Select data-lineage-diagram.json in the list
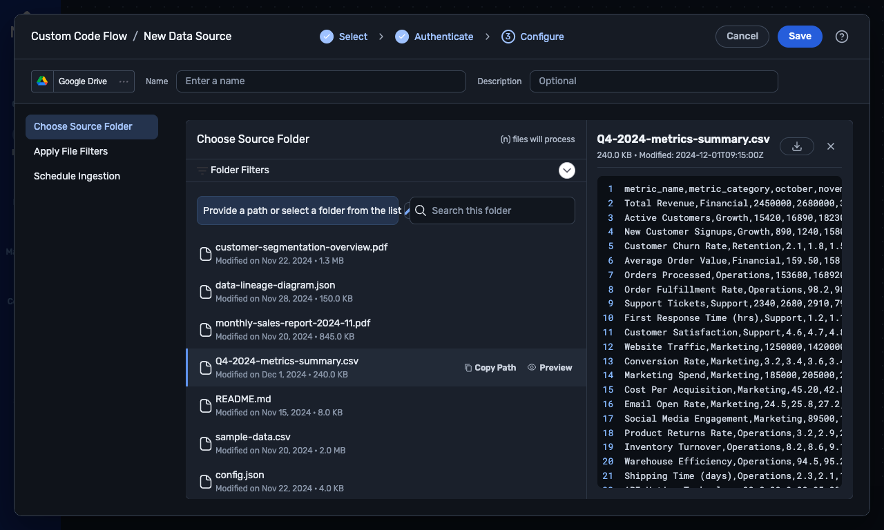884x530 pixels. coord(386,292)
